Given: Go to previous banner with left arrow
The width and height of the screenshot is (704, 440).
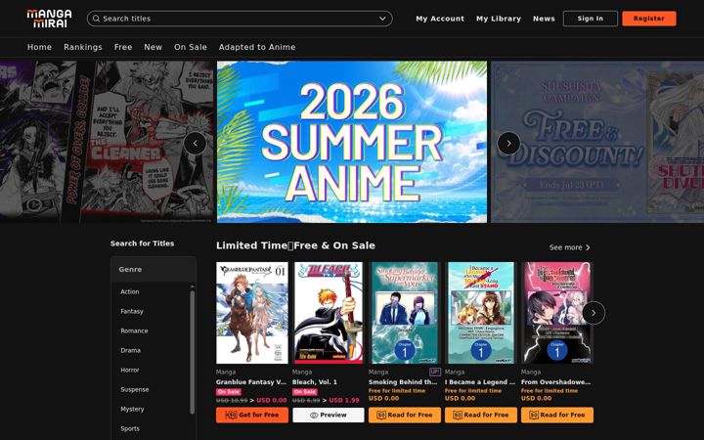Looking at the screenshot, I should [195, 143].
